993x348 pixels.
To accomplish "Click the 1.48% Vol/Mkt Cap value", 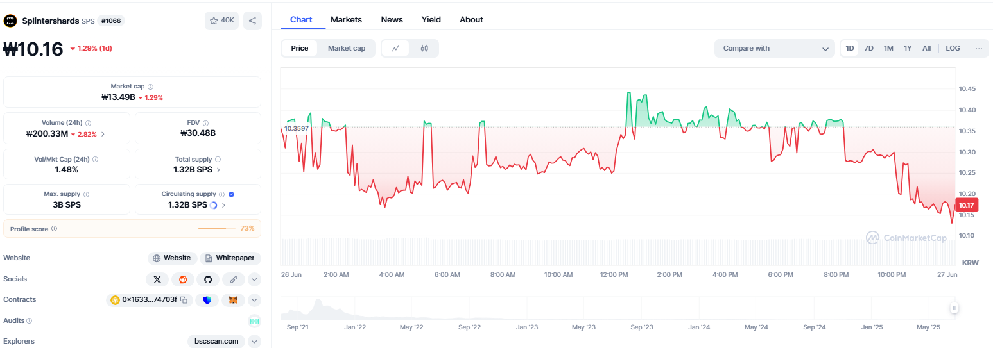I will tap(67, 169).
